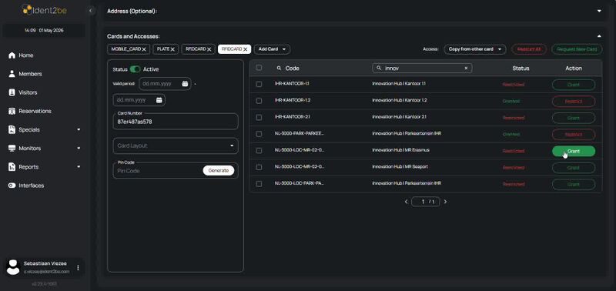
Task: Check the IHR-KANTOOR-1.1 row checkbox
Action: click(x=259, y=84)
